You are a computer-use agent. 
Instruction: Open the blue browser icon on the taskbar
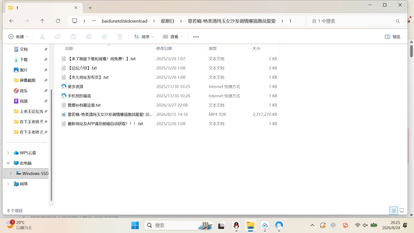[x=279, y=226]
